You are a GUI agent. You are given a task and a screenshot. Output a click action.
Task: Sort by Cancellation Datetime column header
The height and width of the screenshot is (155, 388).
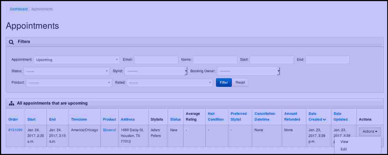click(265, 117)
